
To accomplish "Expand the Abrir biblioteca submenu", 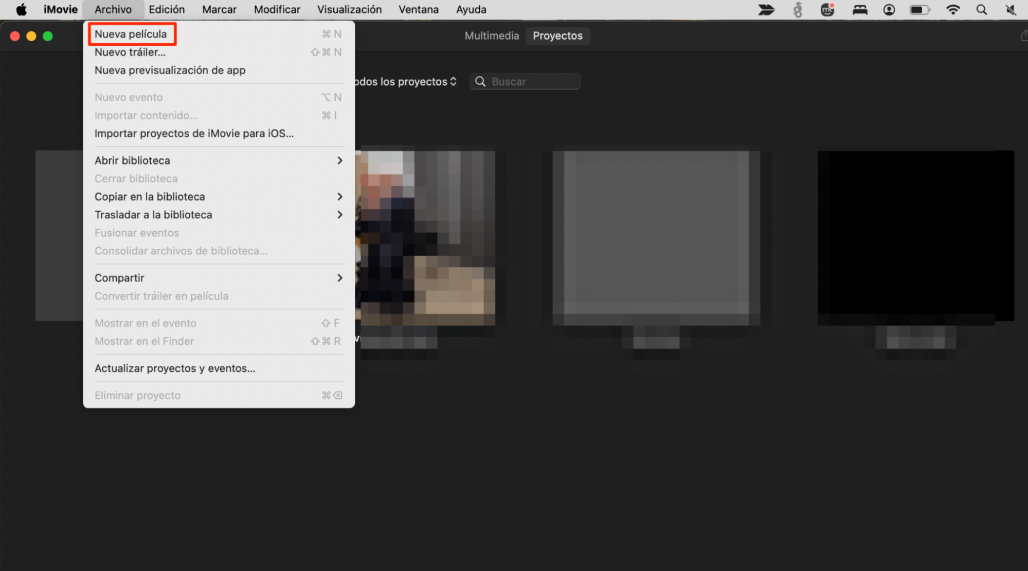I will [218, 160].
